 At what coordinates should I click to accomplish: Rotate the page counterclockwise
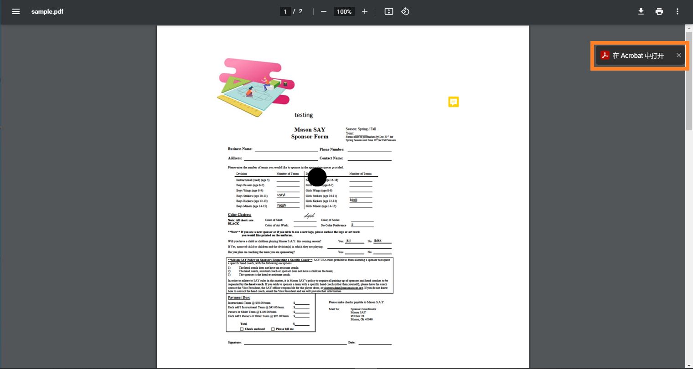pos(405,11)
